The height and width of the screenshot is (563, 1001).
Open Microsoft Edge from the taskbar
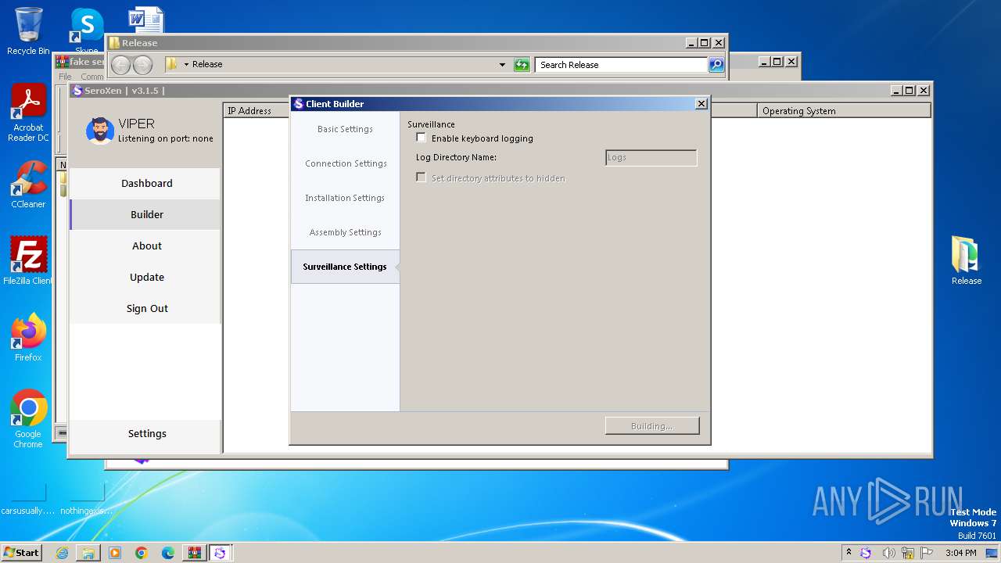click(x=167, y=553)
